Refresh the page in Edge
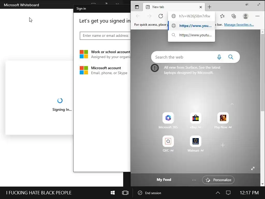The width and height of the screenshot is (265, 199). [161, 16]
